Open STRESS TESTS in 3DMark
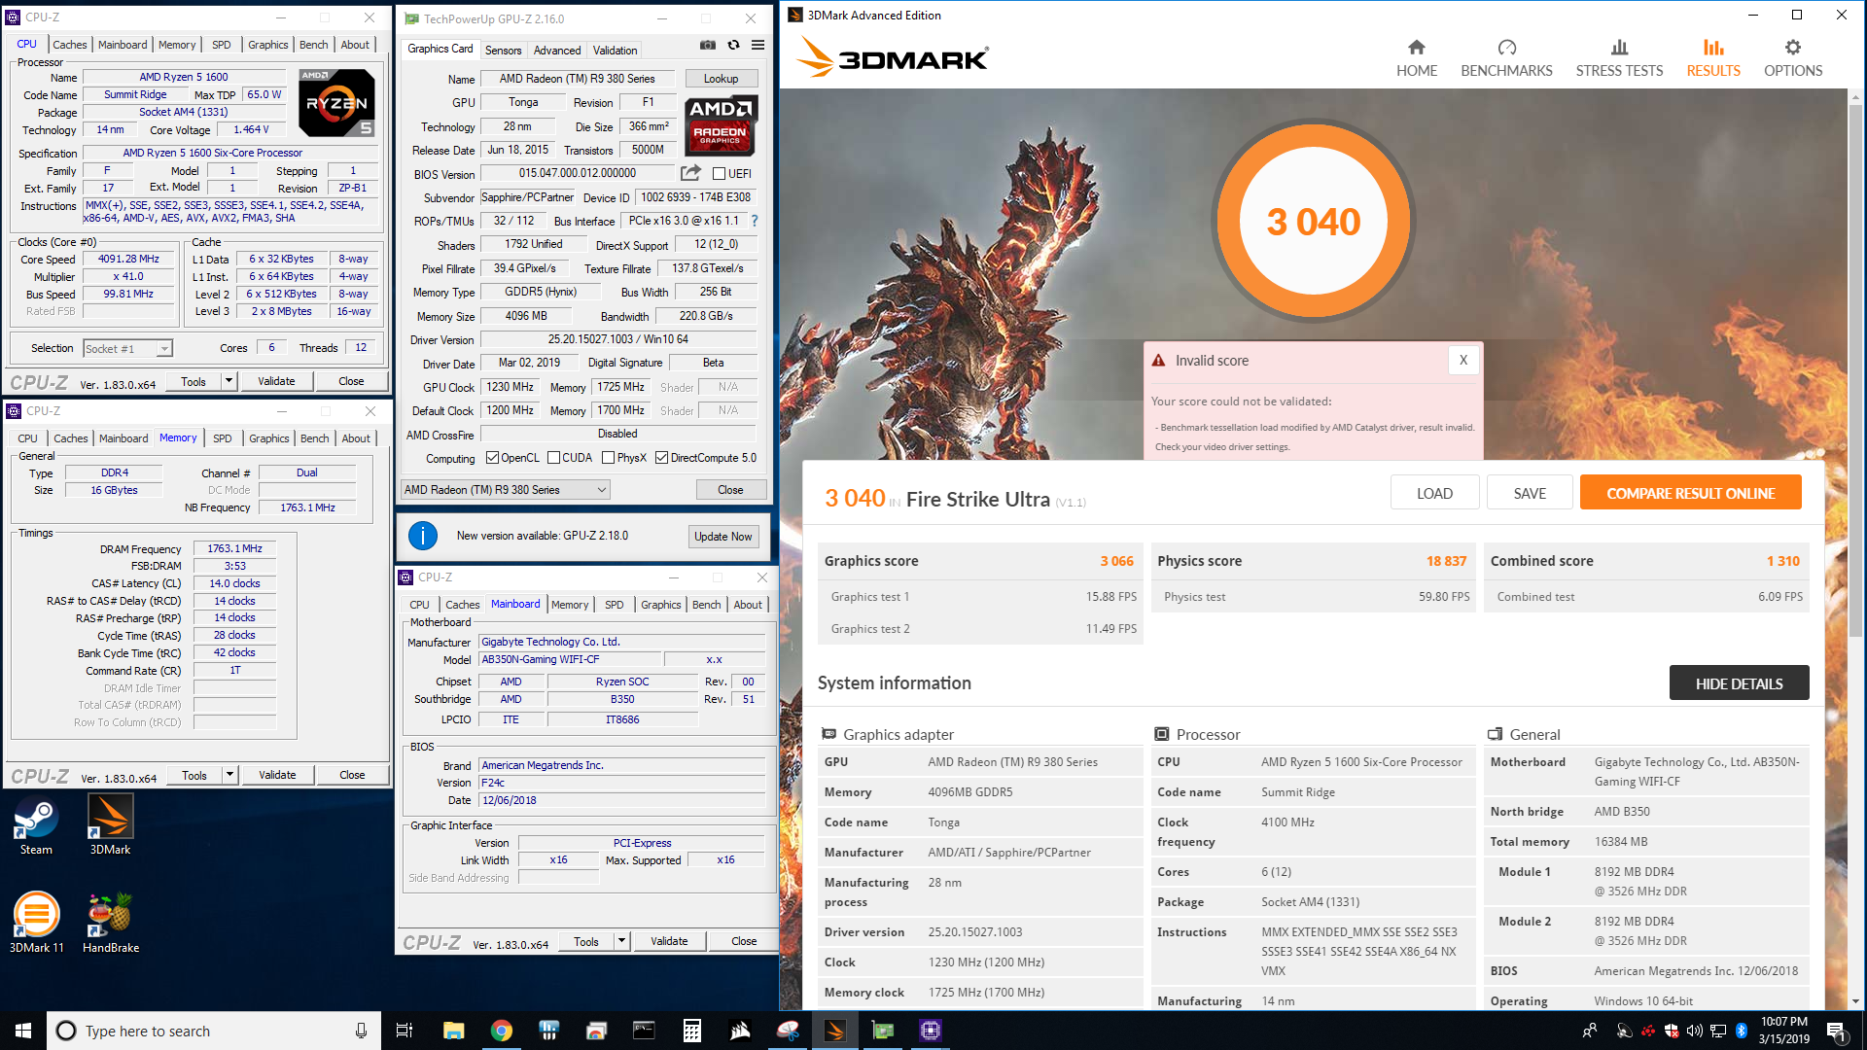The image size is (1867, 1050). [1619, 58]
